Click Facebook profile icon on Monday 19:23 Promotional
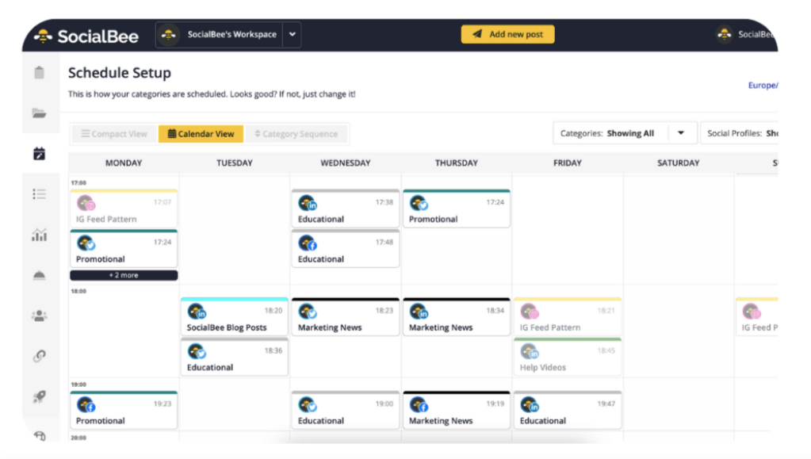 click(86, 404)
